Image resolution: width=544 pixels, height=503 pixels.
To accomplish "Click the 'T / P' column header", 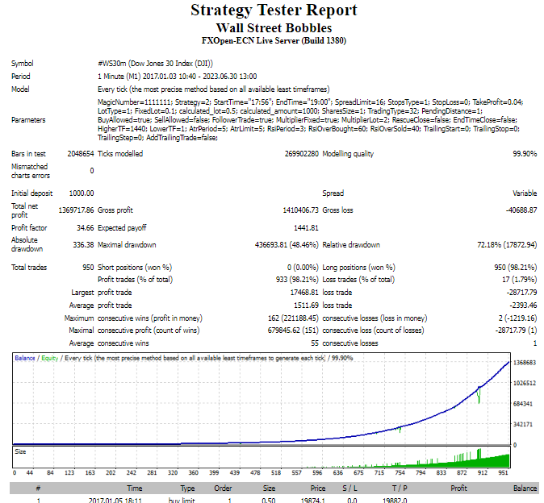I will click(400, 488).
